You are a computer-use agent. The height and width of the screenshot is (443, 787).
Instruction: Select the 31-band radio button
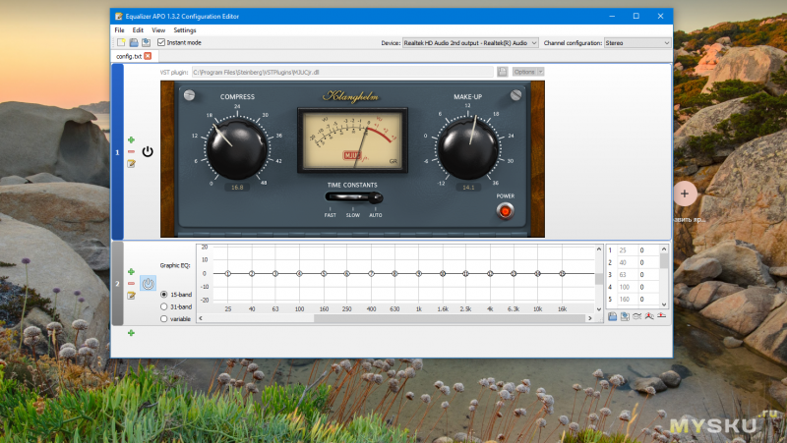163,306
